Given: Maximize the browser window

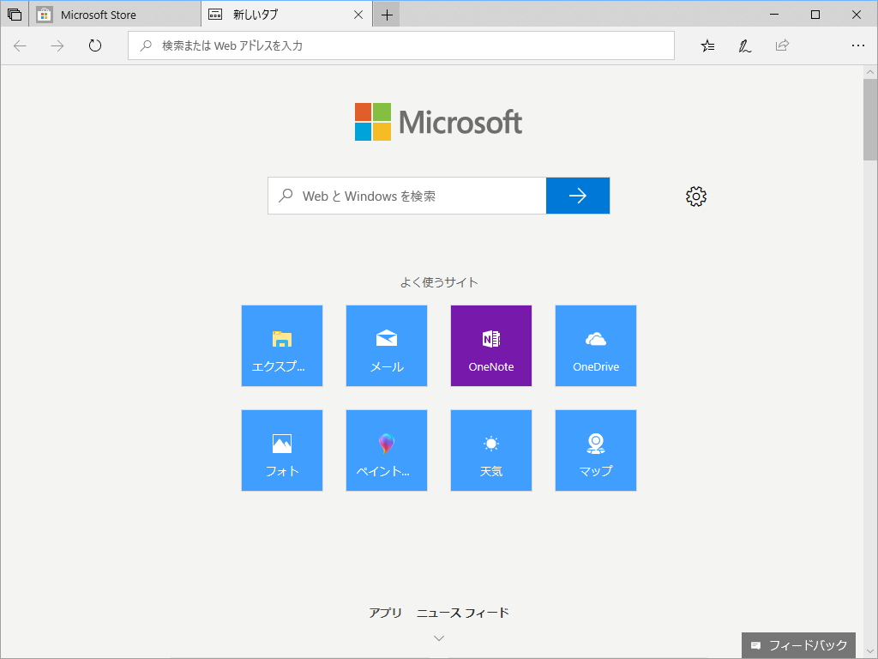Looking at the screenshot, I should (x=815, y=15).
